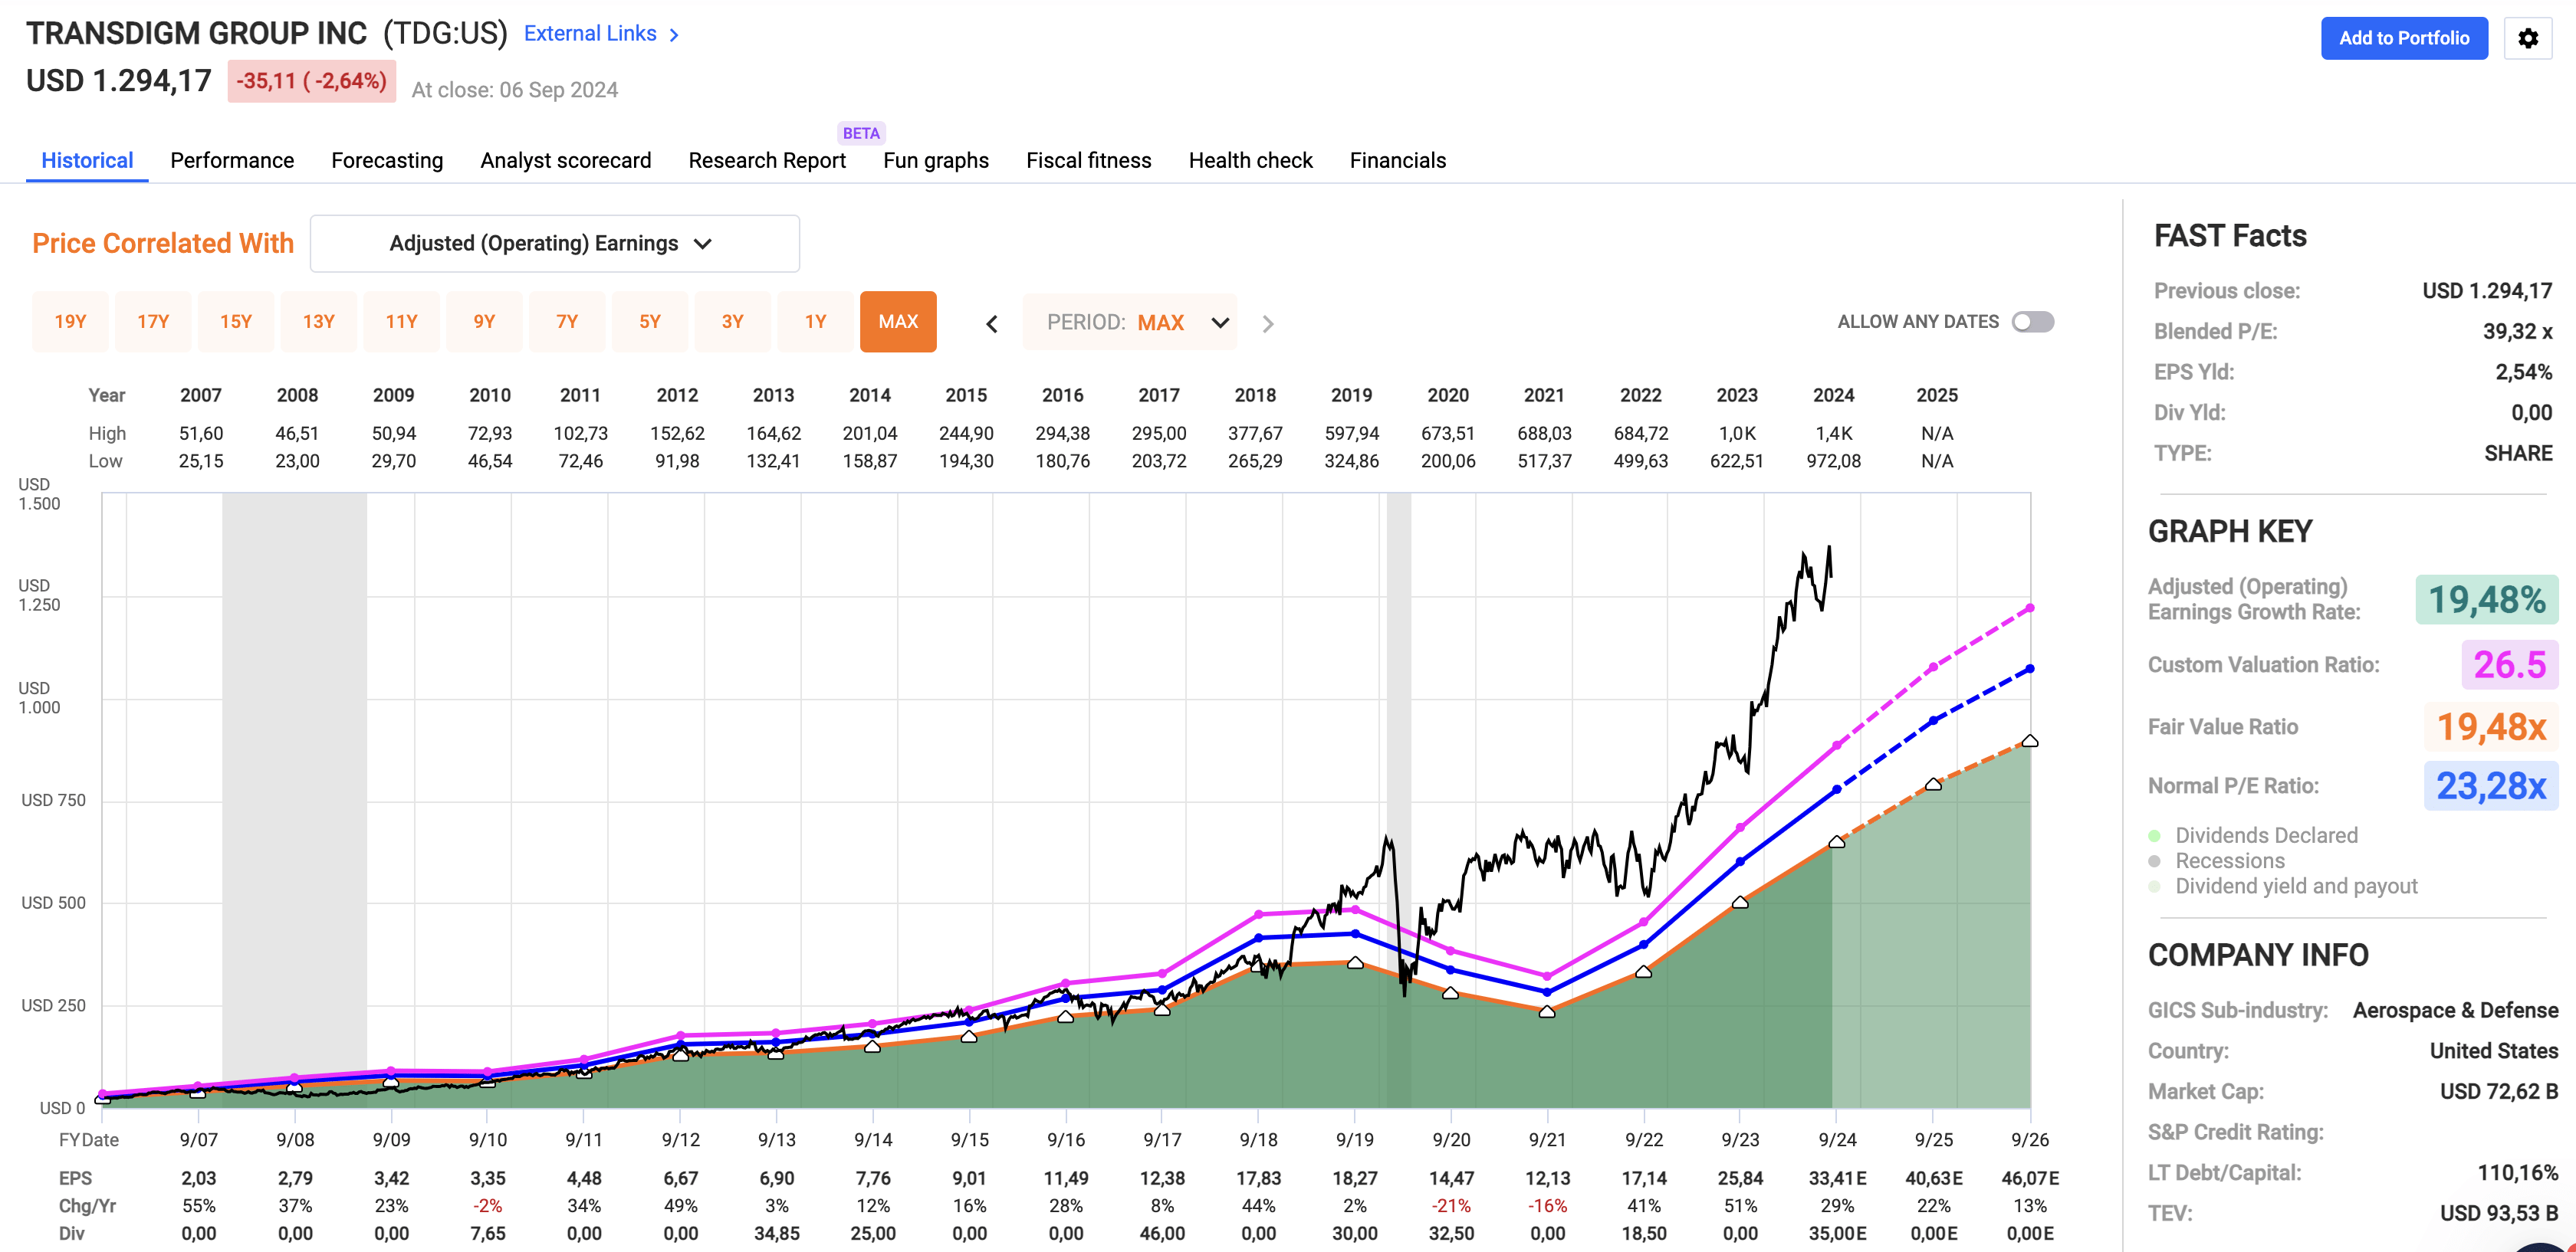This screenshot has width=2576, height=1252.
Task: Enable the ALLOW ANY DATES toggle
Action: pyautogui.click(x=2032, y=321)
